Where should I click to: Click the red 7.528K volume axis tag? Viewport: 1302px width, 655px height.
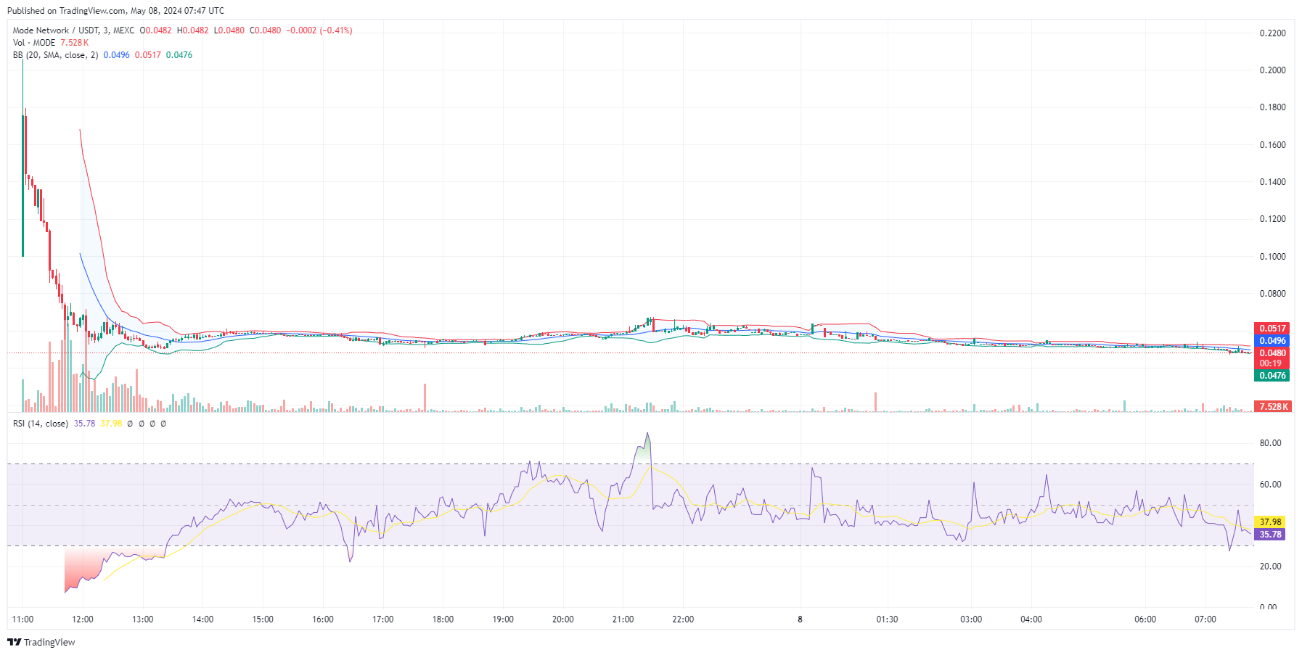(x=1272, y=407)
